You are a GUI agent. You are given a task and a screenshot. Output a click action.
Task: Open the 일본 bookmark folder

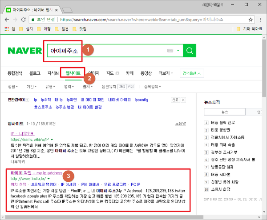[x=62, y=29]
